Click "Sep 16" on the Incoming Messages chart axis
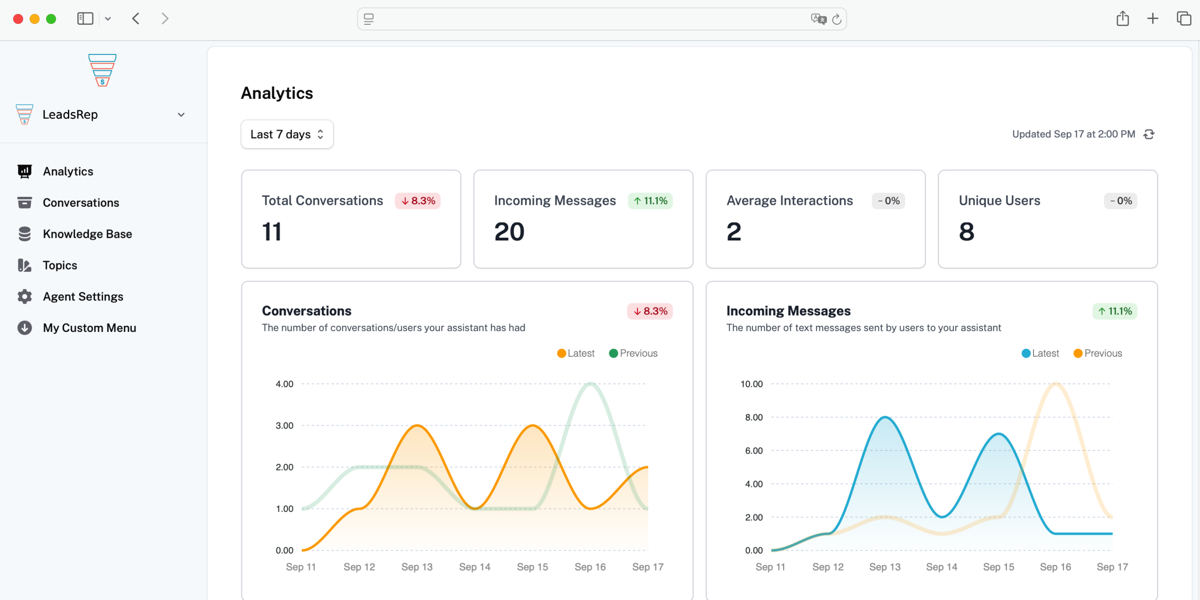Viewport: 1200px width, 600px height. click(x=1055, y=567)
